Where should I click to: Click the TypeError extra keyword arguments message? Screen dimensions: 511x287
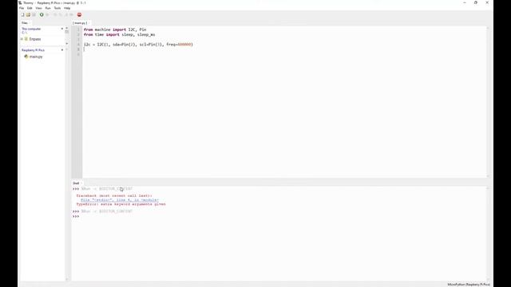tap(121, 204)
